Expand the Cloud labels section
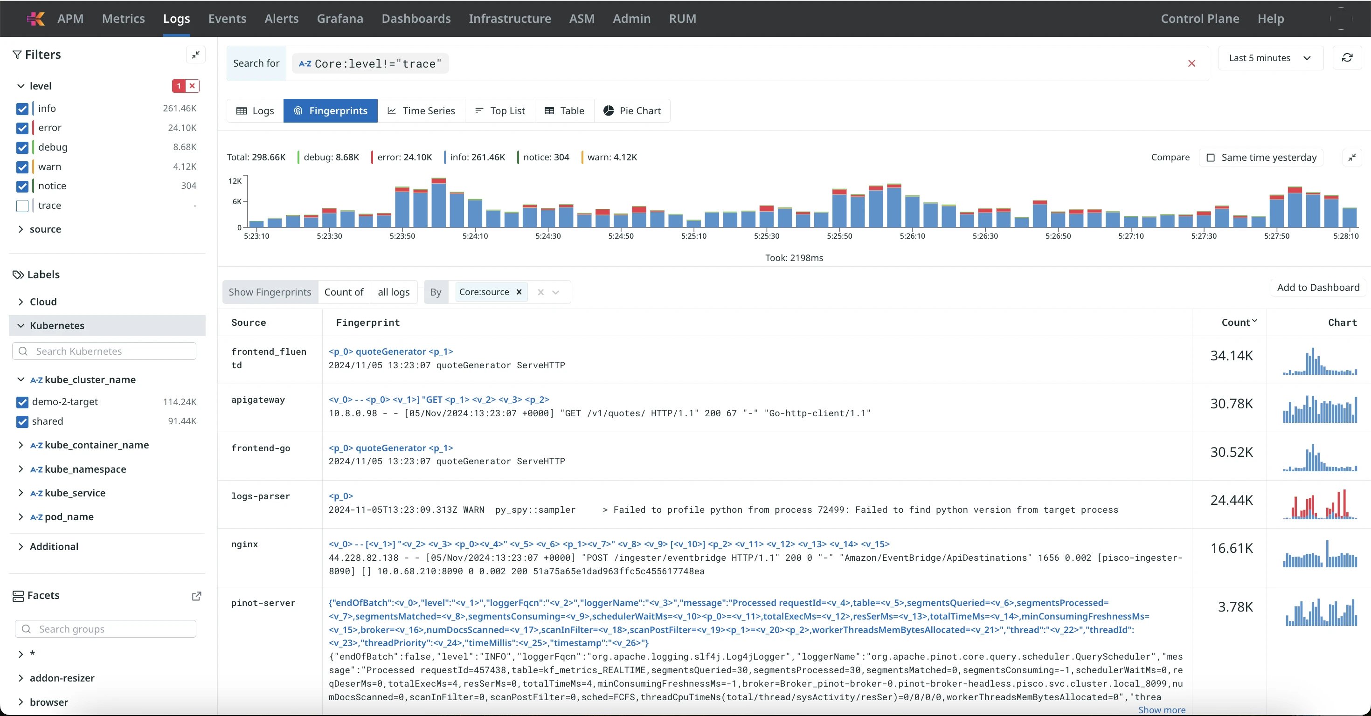This screenshot has height=716, width=1371. [x=21, y=302]
